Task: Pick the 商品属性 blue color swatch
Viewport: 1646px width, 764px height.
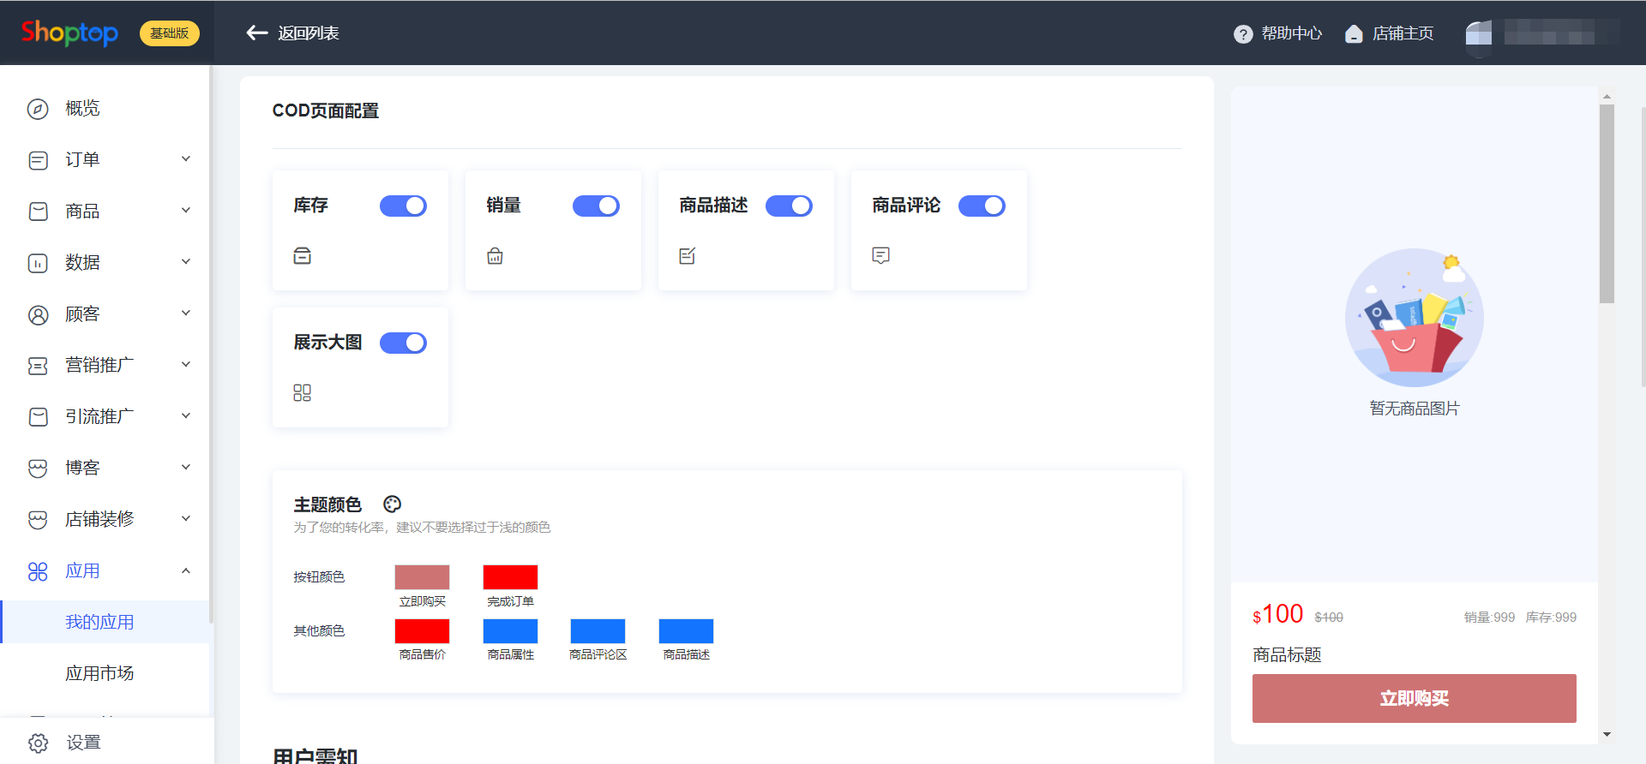Action: pos(510,631)
